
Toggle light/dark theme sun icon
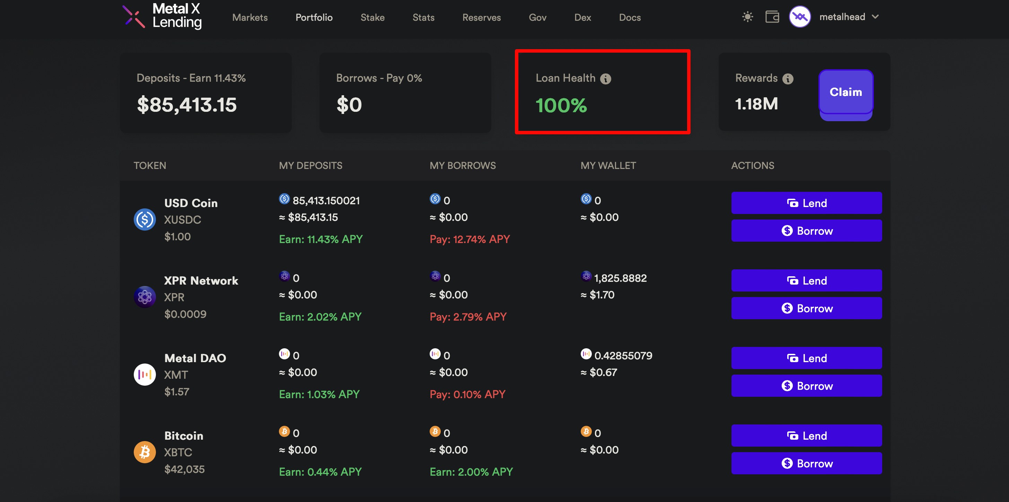(747, 17)
